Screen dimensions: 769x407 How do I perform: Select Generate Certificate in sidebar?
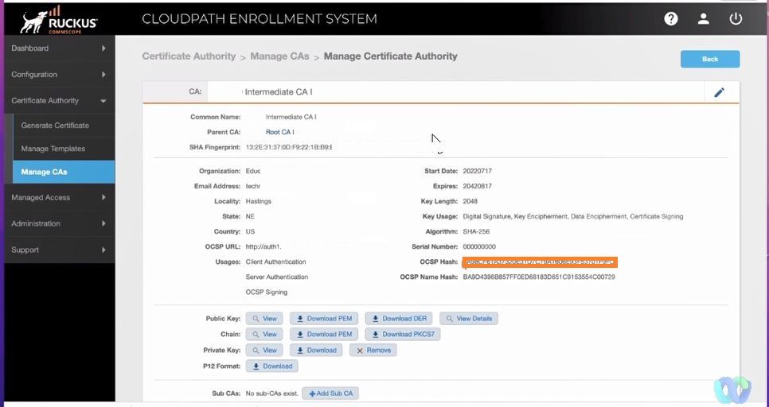pyautogui.click(x=55, y=126)
